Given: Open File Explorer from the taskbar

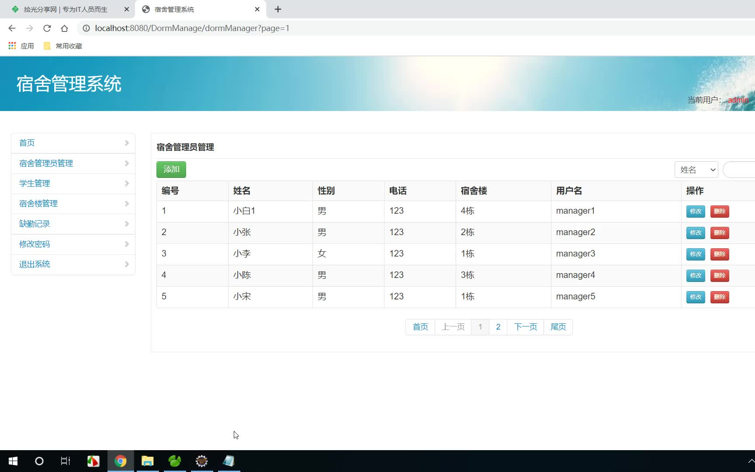Looking at the screenshot, I should click(x=148, y=461).
